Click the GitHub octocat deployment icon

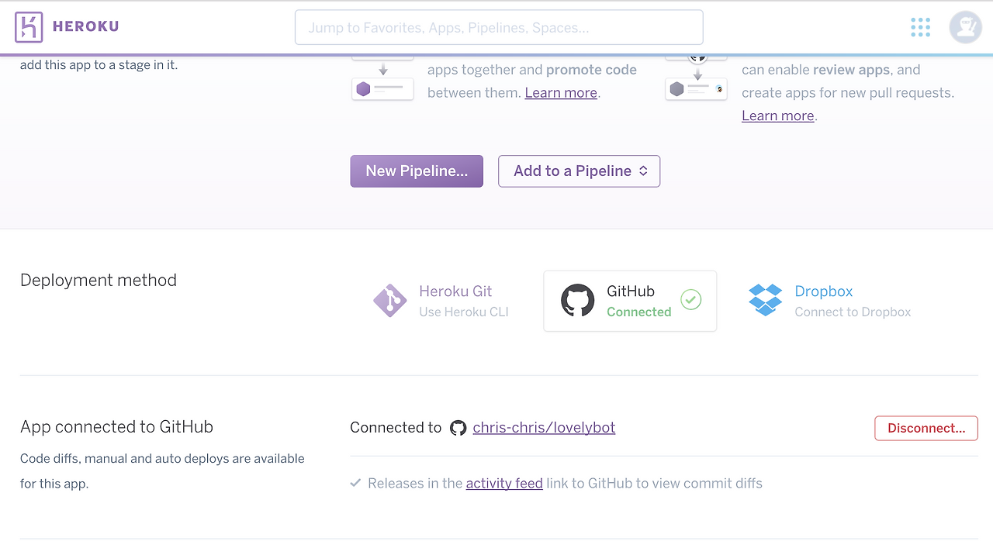pyautogui.click(x=577, y=301)
